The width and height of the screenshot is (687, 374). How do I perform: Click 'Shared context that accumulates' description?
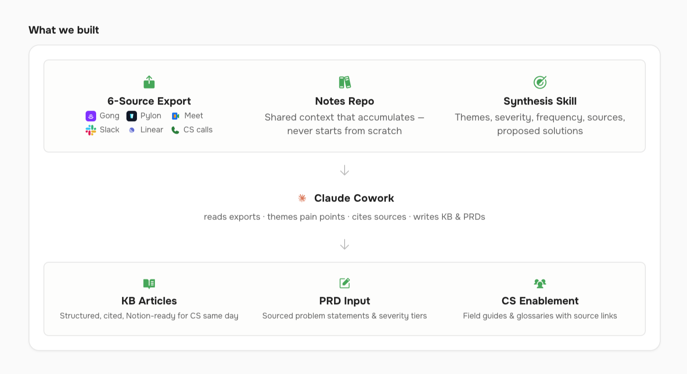tap(345, 124)
